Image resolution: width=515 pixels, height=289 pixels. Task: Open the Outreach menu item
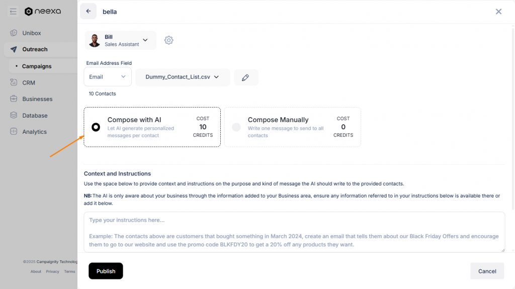click(x=35, y=49)
